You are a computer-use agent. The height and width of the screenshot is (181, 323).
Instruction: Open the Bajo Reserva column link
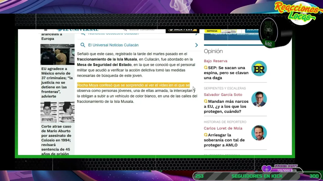(x=216, y=61)
